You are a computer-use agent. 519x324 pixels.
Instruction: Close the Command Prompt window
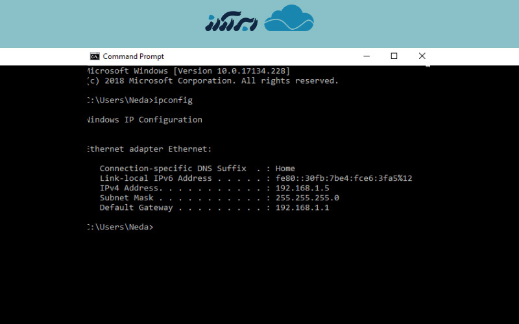pyautogui.click(x=422, y=56)
